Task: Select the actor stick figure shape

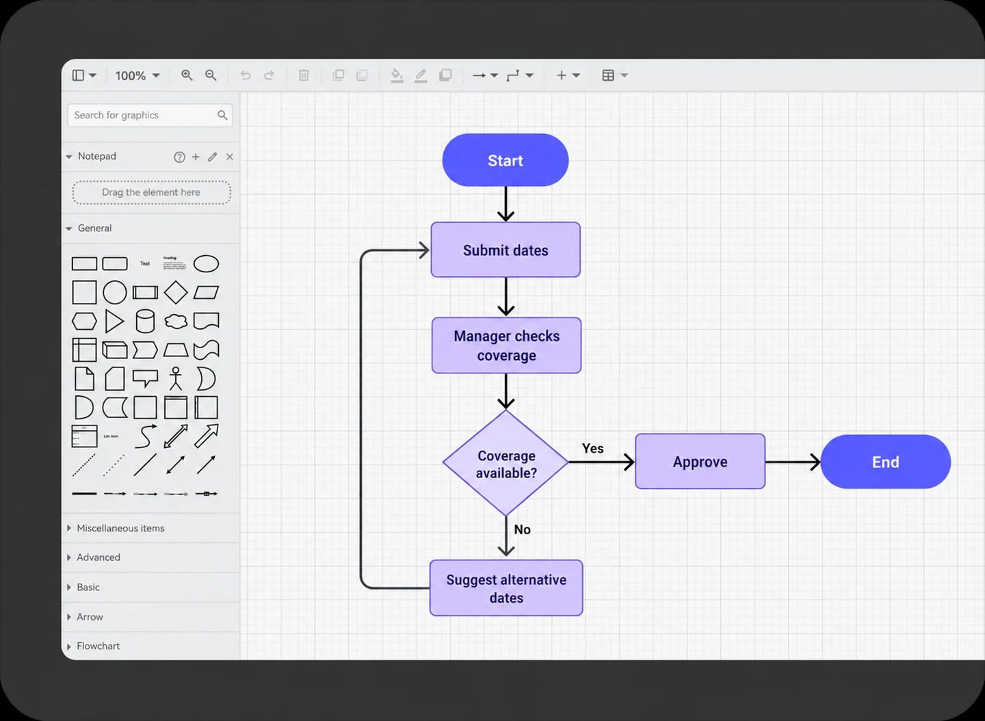Action: click(x=176, y=378)
